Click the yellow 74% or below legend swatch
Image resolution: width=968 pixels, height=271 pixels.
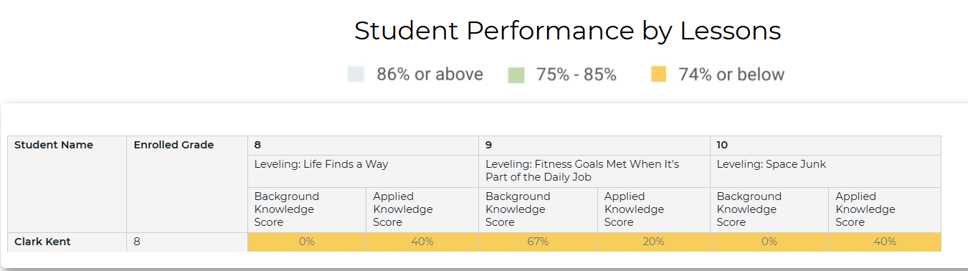point(658,75)
